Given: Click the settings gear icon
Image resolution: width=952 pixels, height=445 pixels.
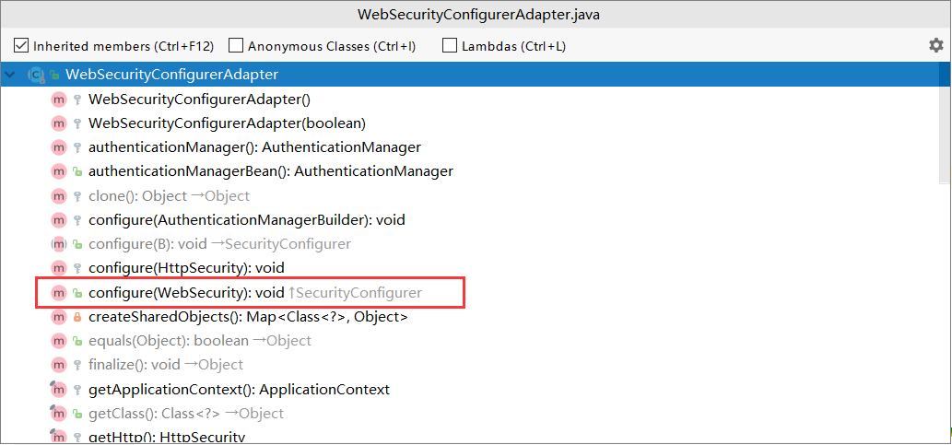Looking at the screenshot, I should tap(935, 45).
